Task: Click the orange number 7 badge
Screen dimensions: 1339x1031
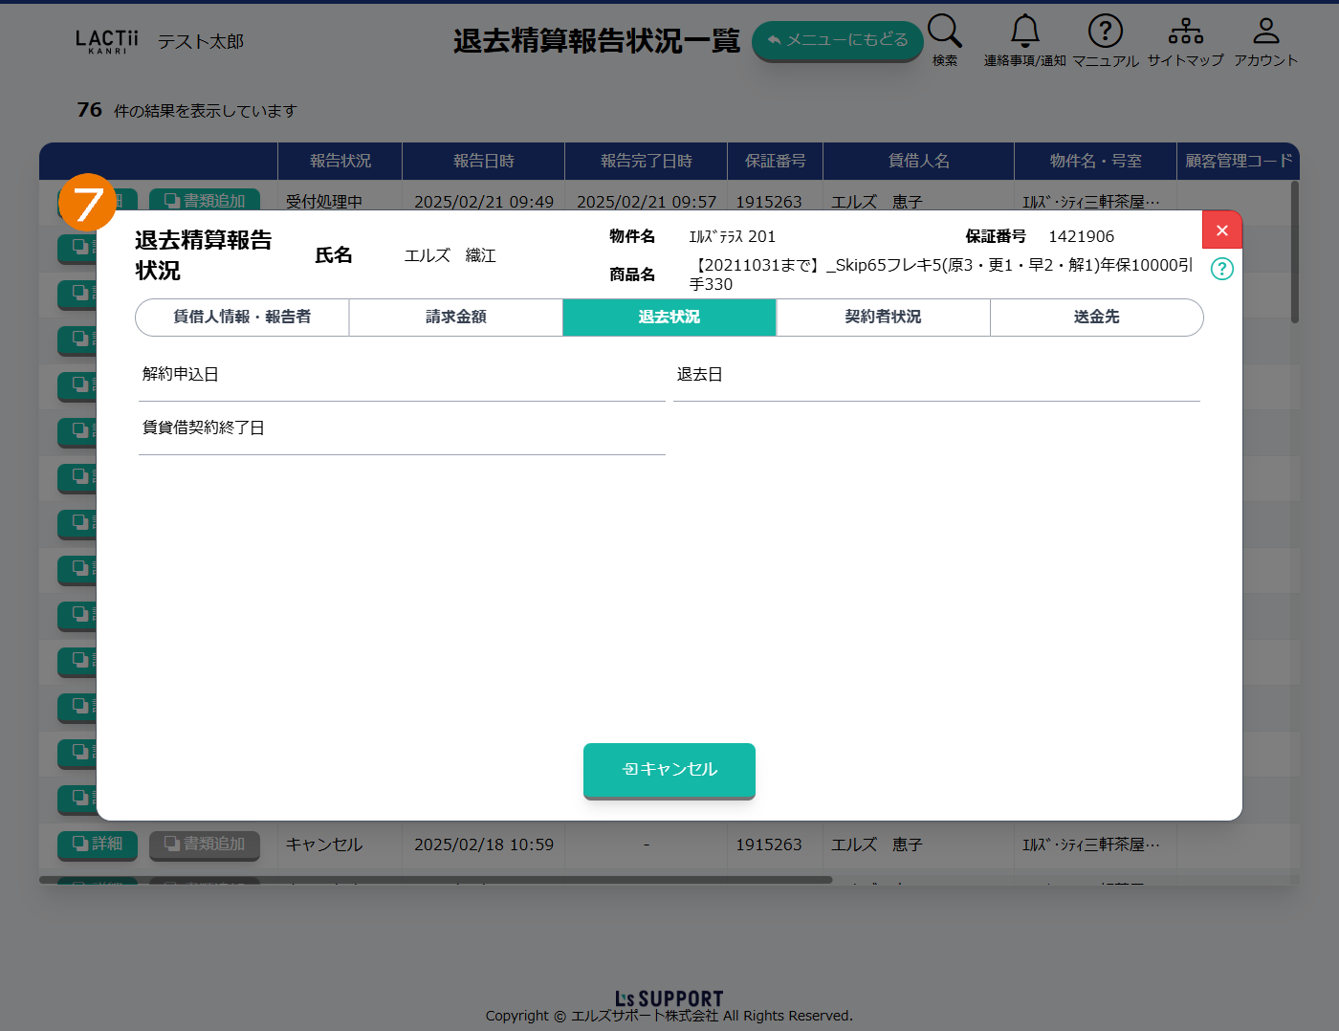Action: 87,202
